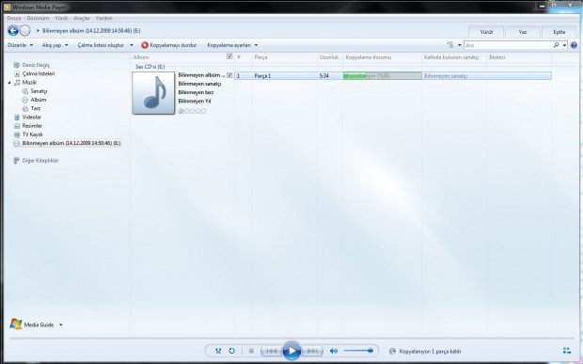The width and height of the screenshot is (583, 364).
Task: Open the Yürüt menu
Action: pyautogui.click(x=61, y=18)
